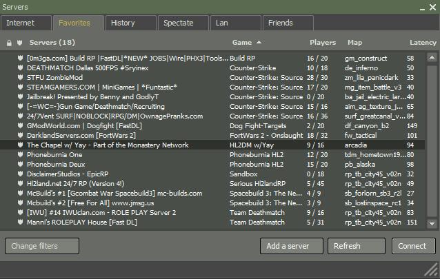Click the scrollbar up arrow
Image resolution: width=440 pixels, height=279 pixels.
[432, 57]
